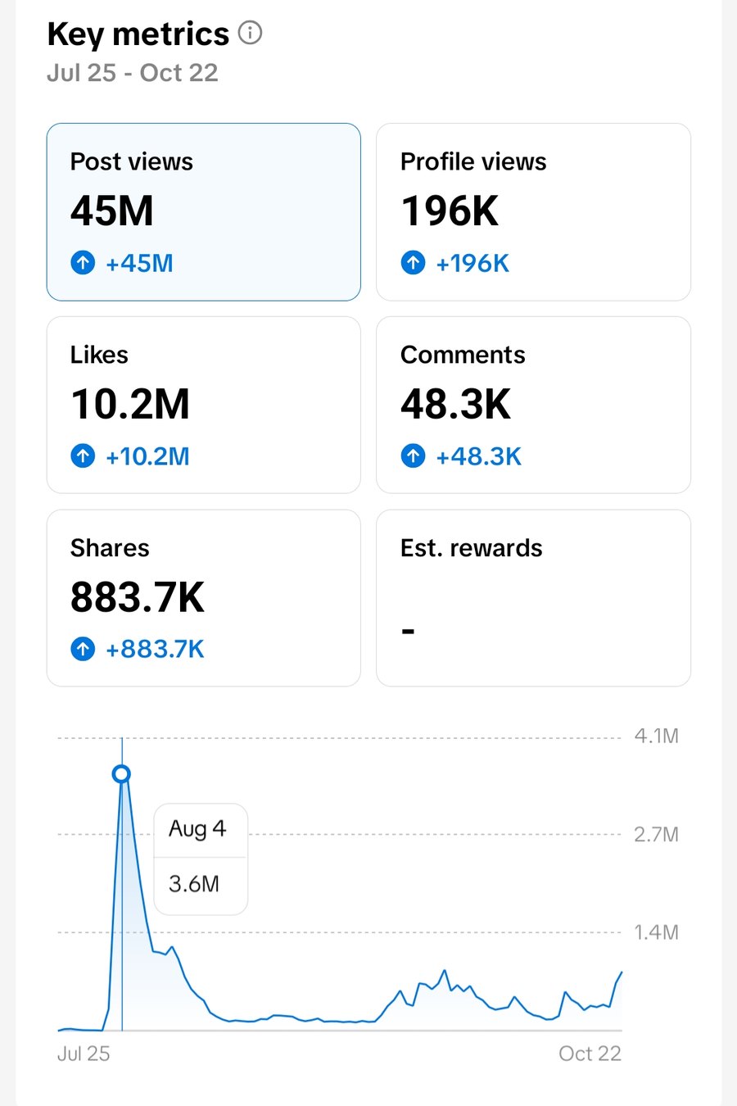
Task: Click the Oct 22 chart axis label
Action: click(590, 1054)
